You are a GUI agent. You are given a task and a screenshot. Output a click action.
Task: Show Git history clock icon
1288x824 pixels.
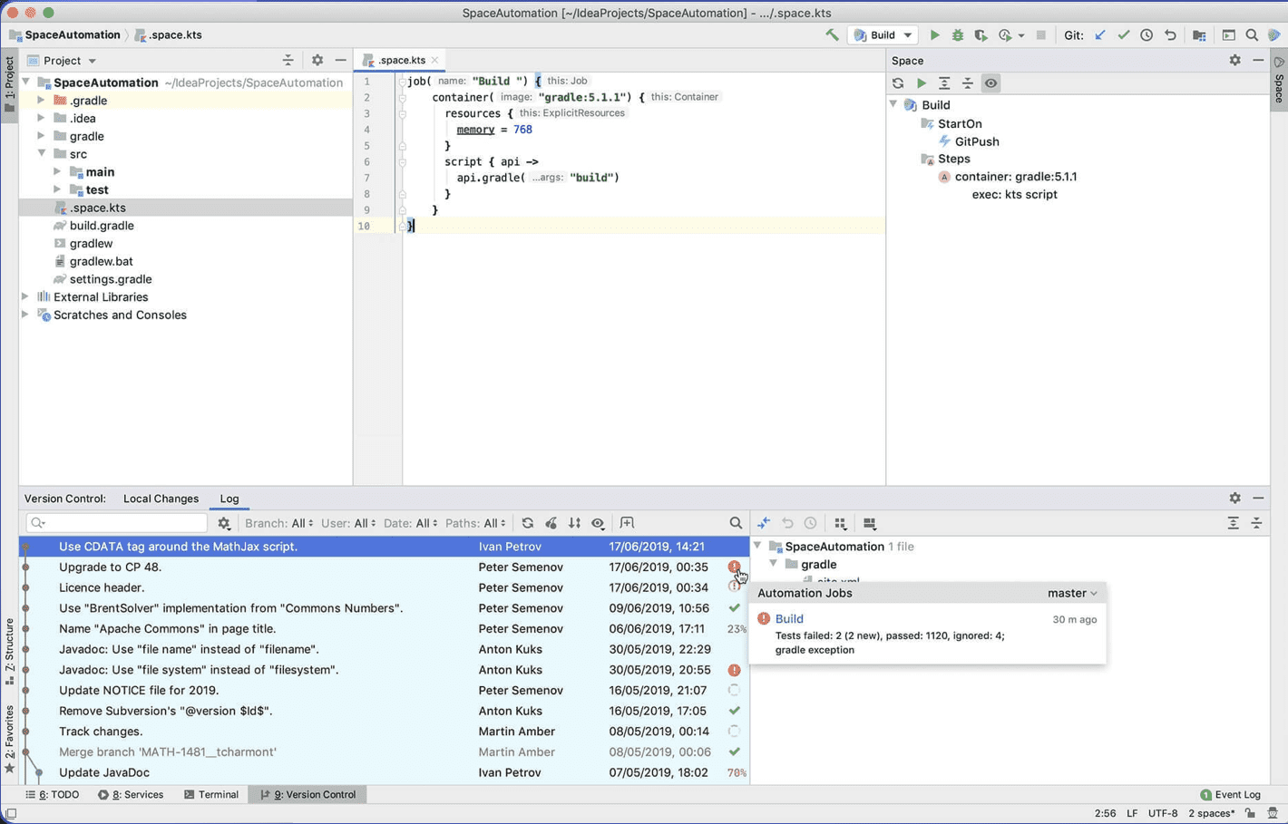coord(1147,35)
